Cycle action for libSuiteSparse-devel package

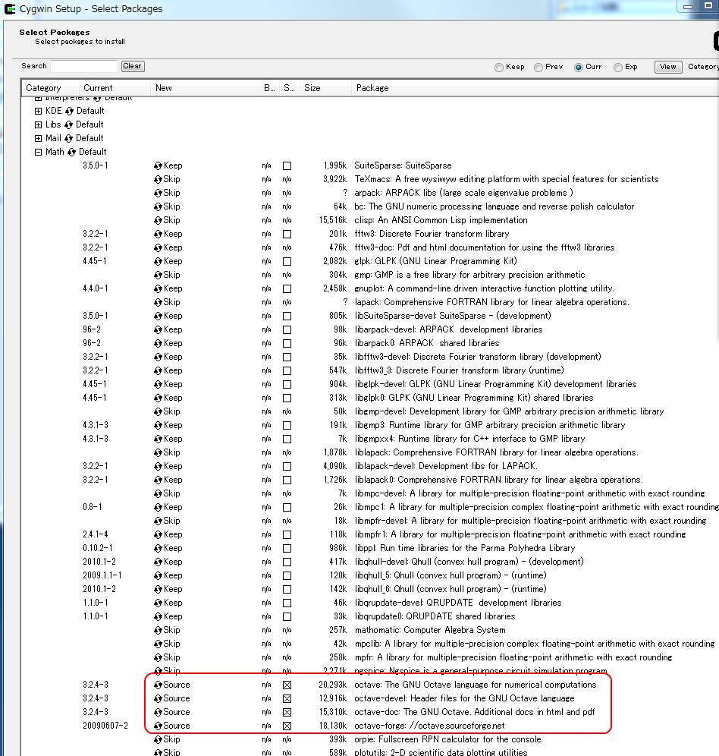pyautogui.click(x=158, y=316)
